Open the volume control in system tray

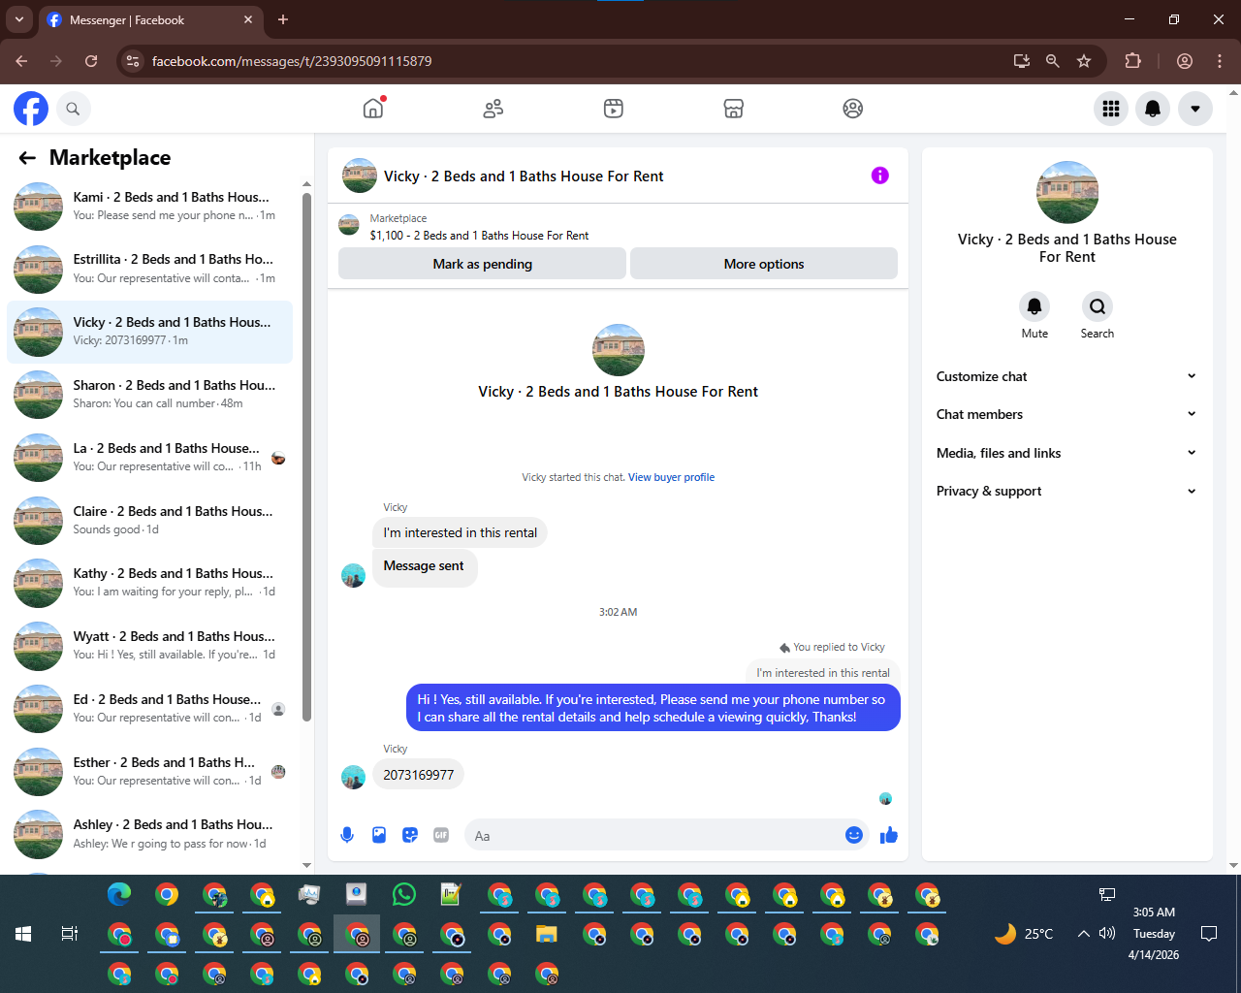(1107, 934)
